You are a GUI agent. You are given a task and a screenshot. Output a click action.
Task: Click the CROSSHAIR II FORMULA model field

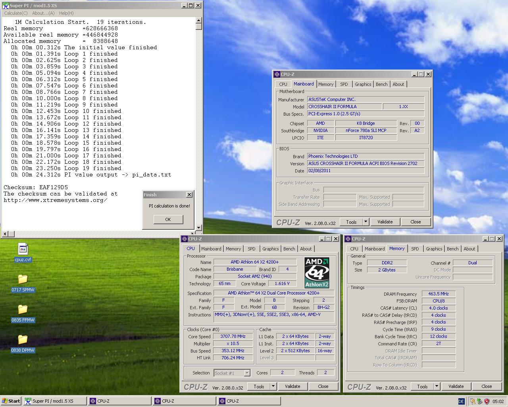(344, 107)
